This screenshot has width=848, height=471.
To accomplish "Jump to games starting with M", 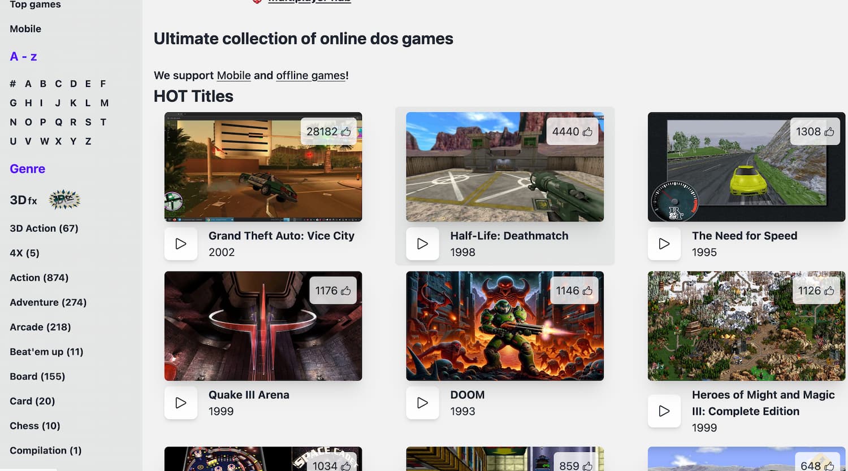I will coord(105,103).
